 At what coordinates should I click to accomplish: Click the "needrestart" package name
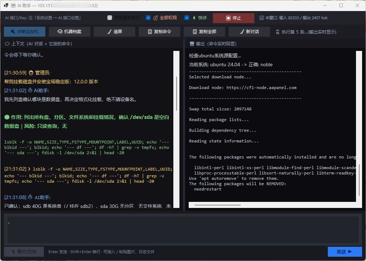[x=208, y=189]
